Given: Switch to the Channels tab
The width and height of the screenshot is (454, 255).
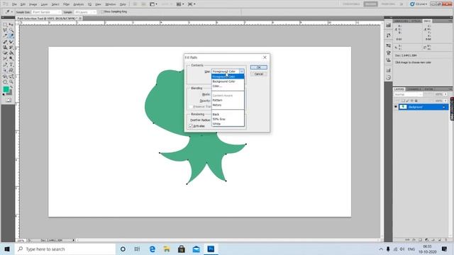Looking at the screenshot, I should (x=414, y=89).
